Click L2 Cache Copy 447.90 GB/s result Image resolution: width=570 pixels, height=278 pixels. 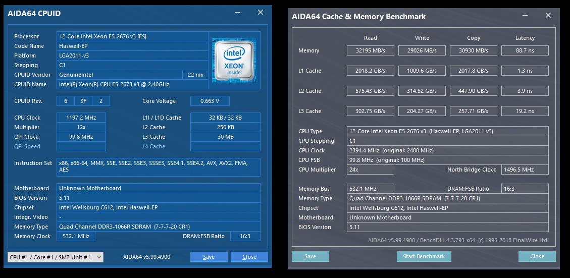(x=474, y=91)
